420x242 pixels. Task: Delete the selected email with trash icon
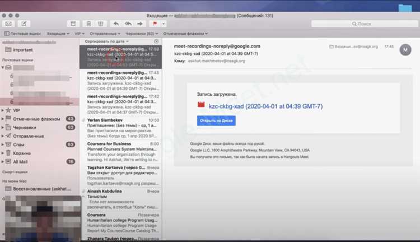88,24
